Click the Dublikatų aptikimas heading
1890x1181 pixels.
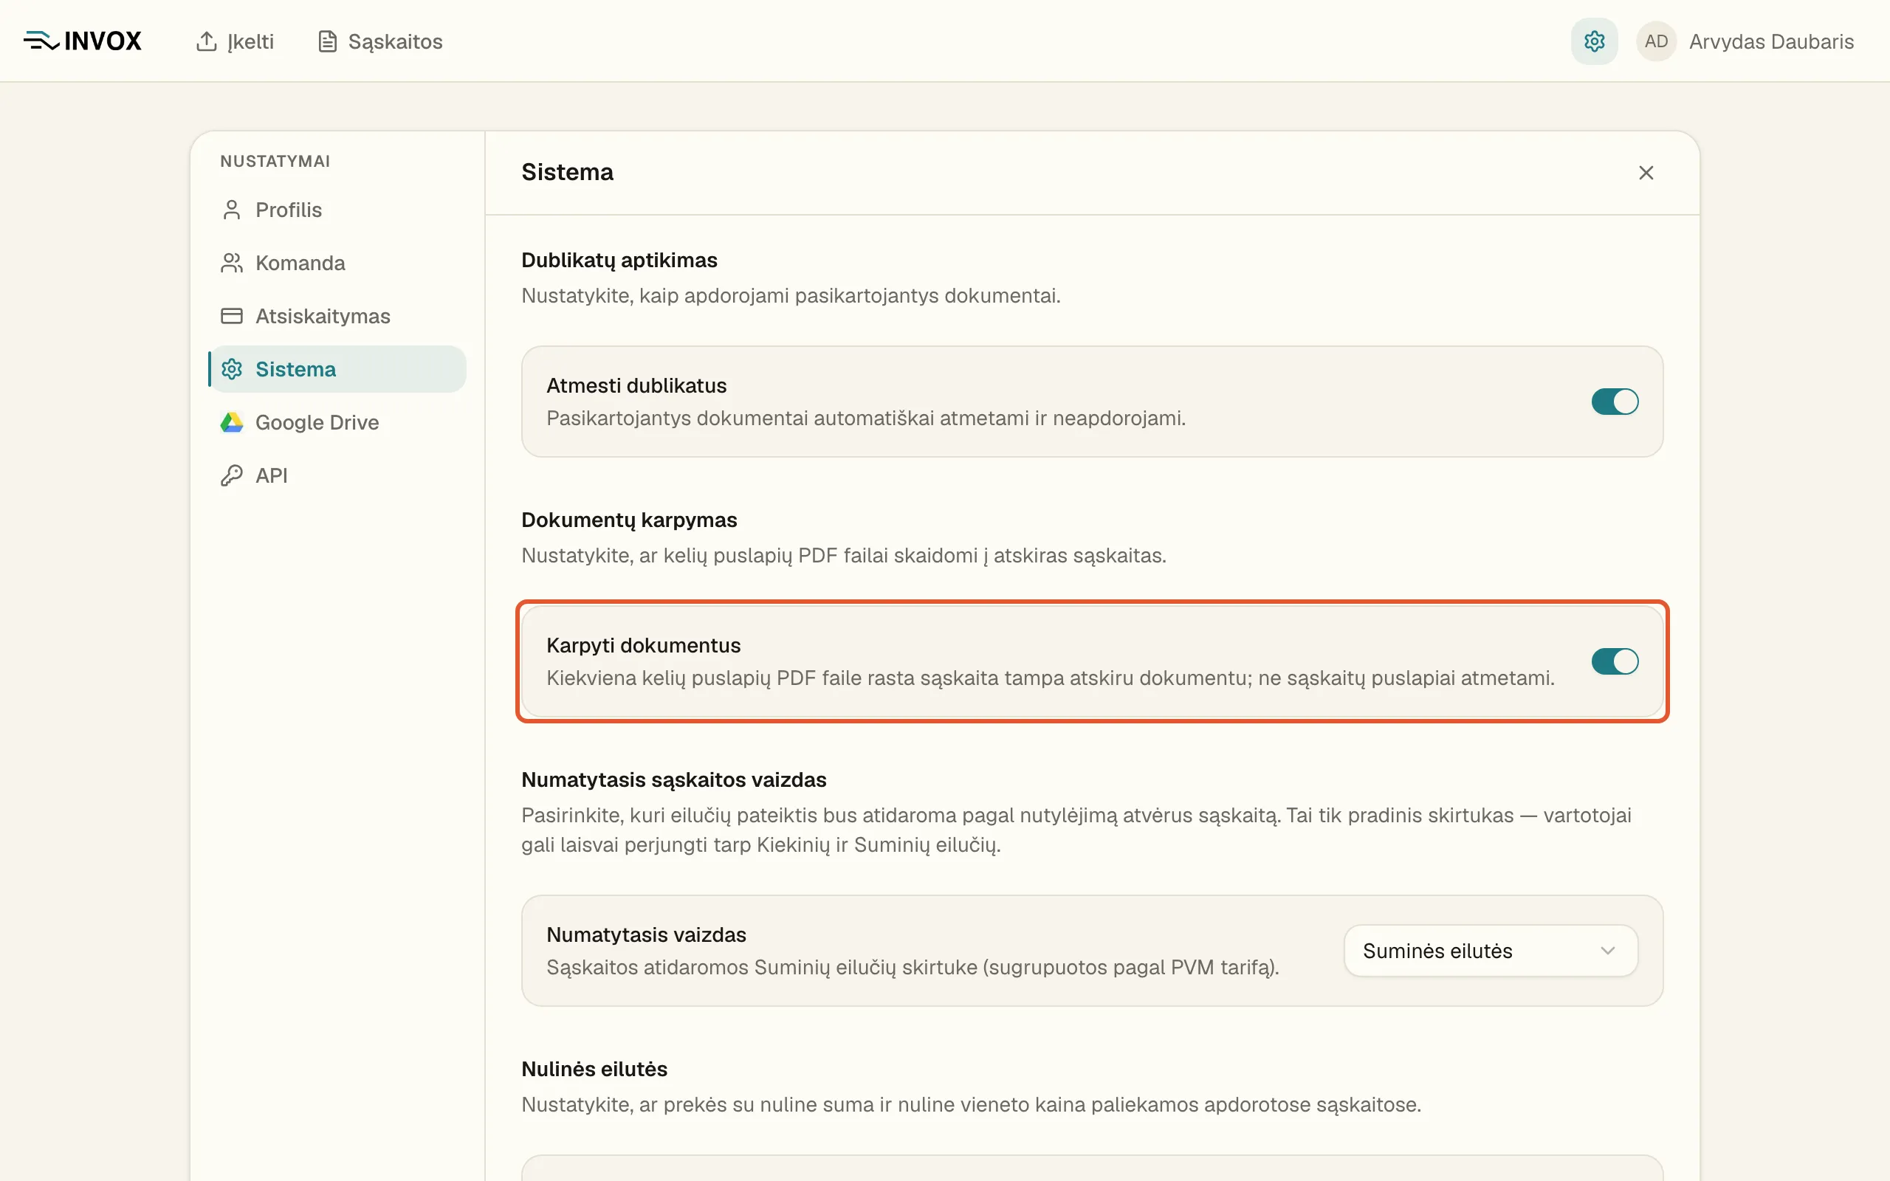(x=619, y=260)
